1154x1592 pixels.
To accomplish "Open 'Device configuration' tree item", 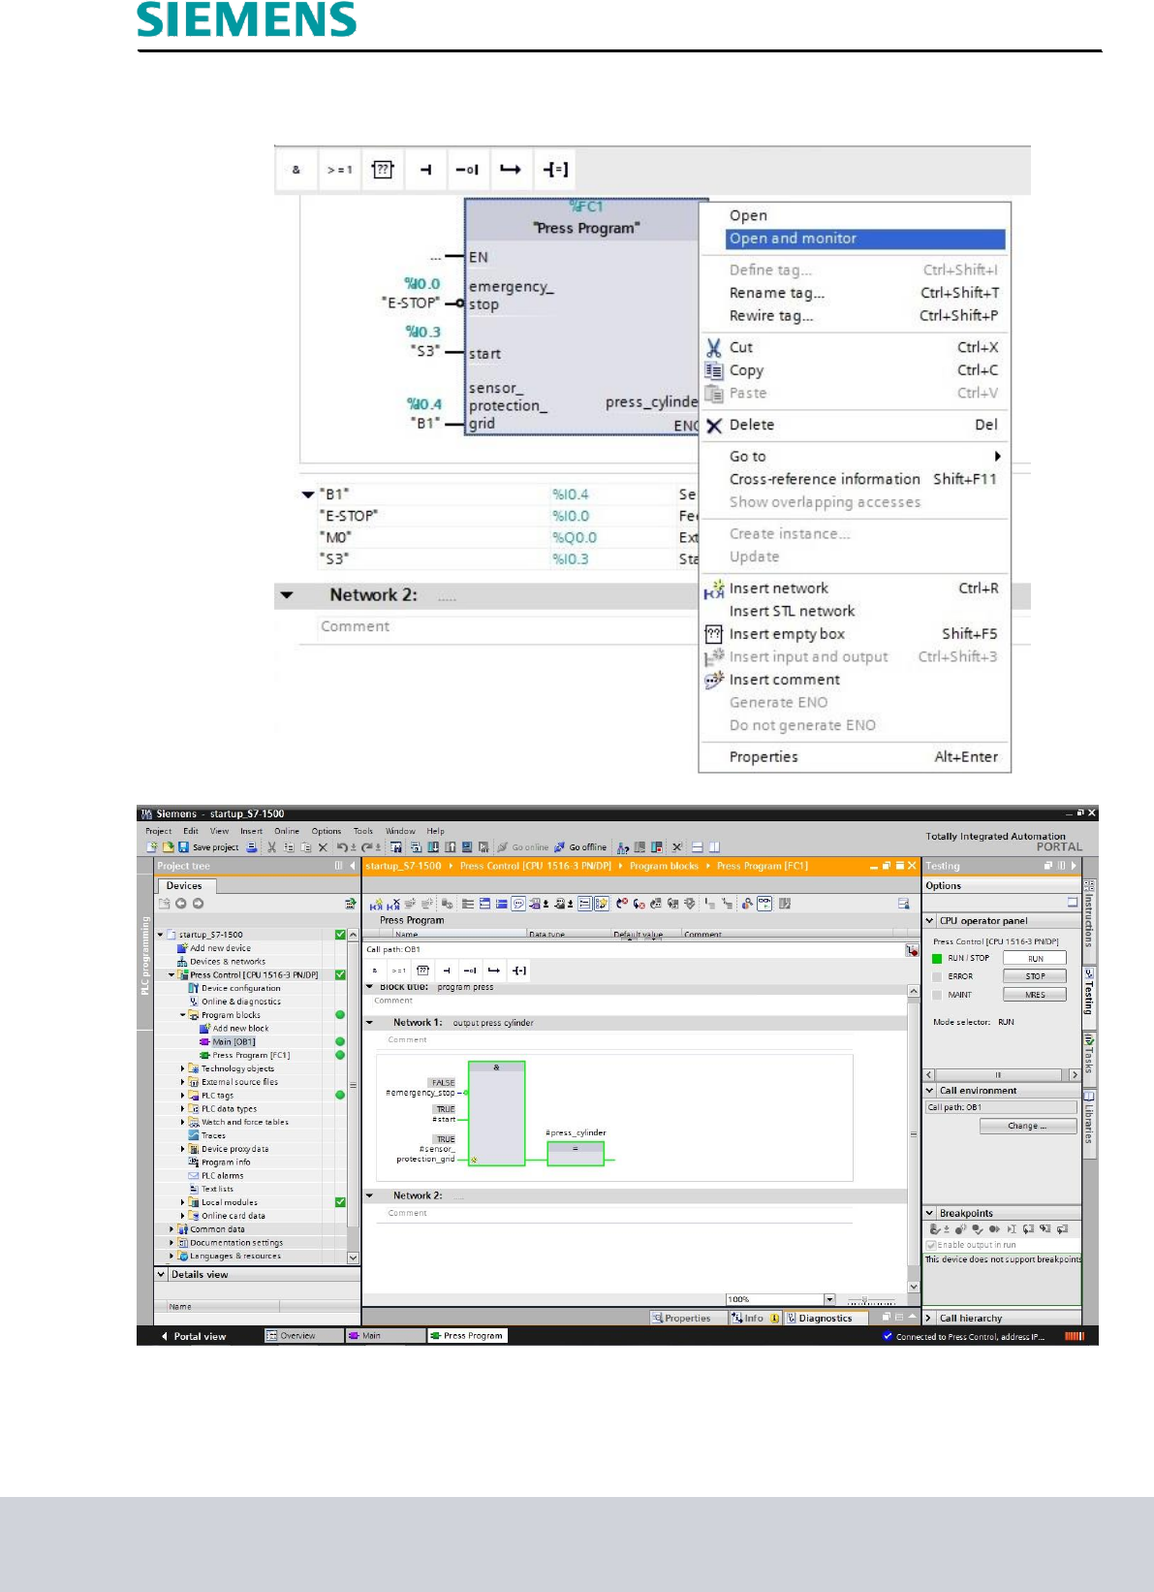I will coord(240,988).
